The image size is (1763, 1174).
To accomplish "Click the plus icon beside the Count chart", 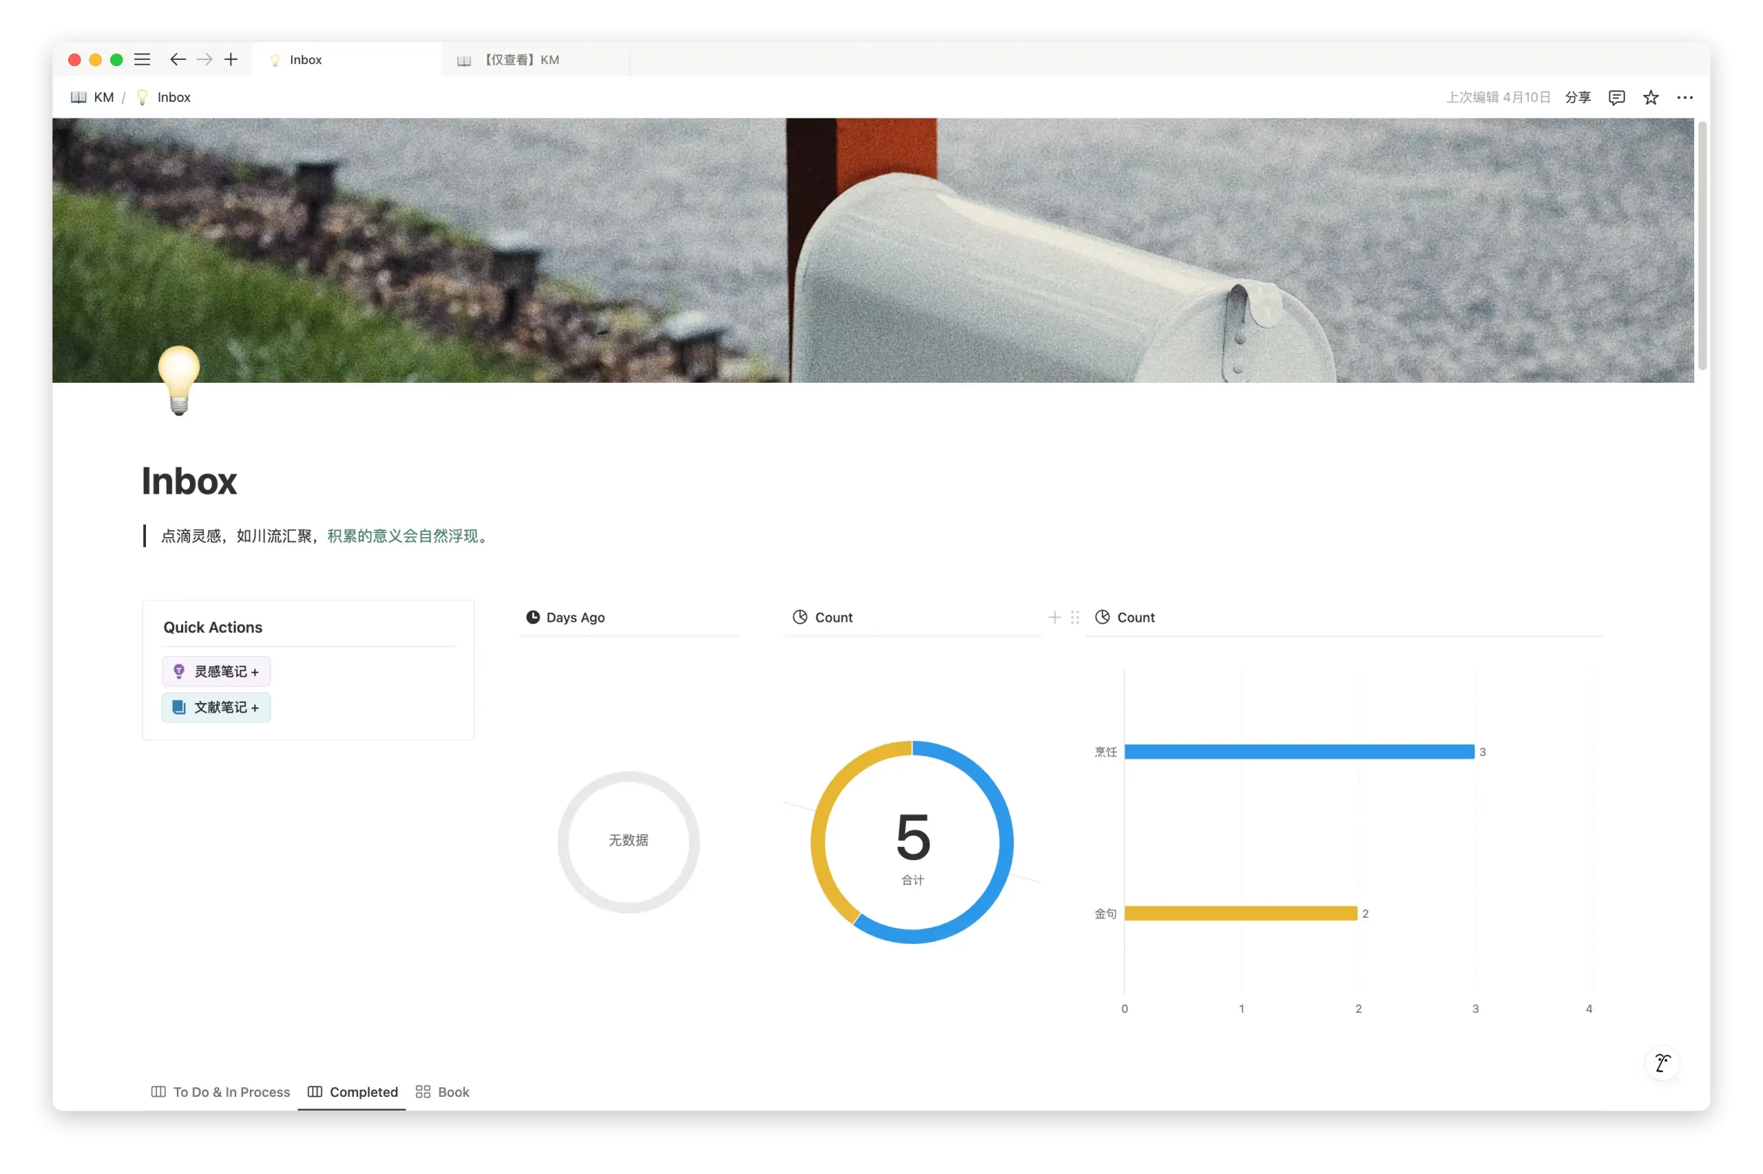I will [1054, 618].
